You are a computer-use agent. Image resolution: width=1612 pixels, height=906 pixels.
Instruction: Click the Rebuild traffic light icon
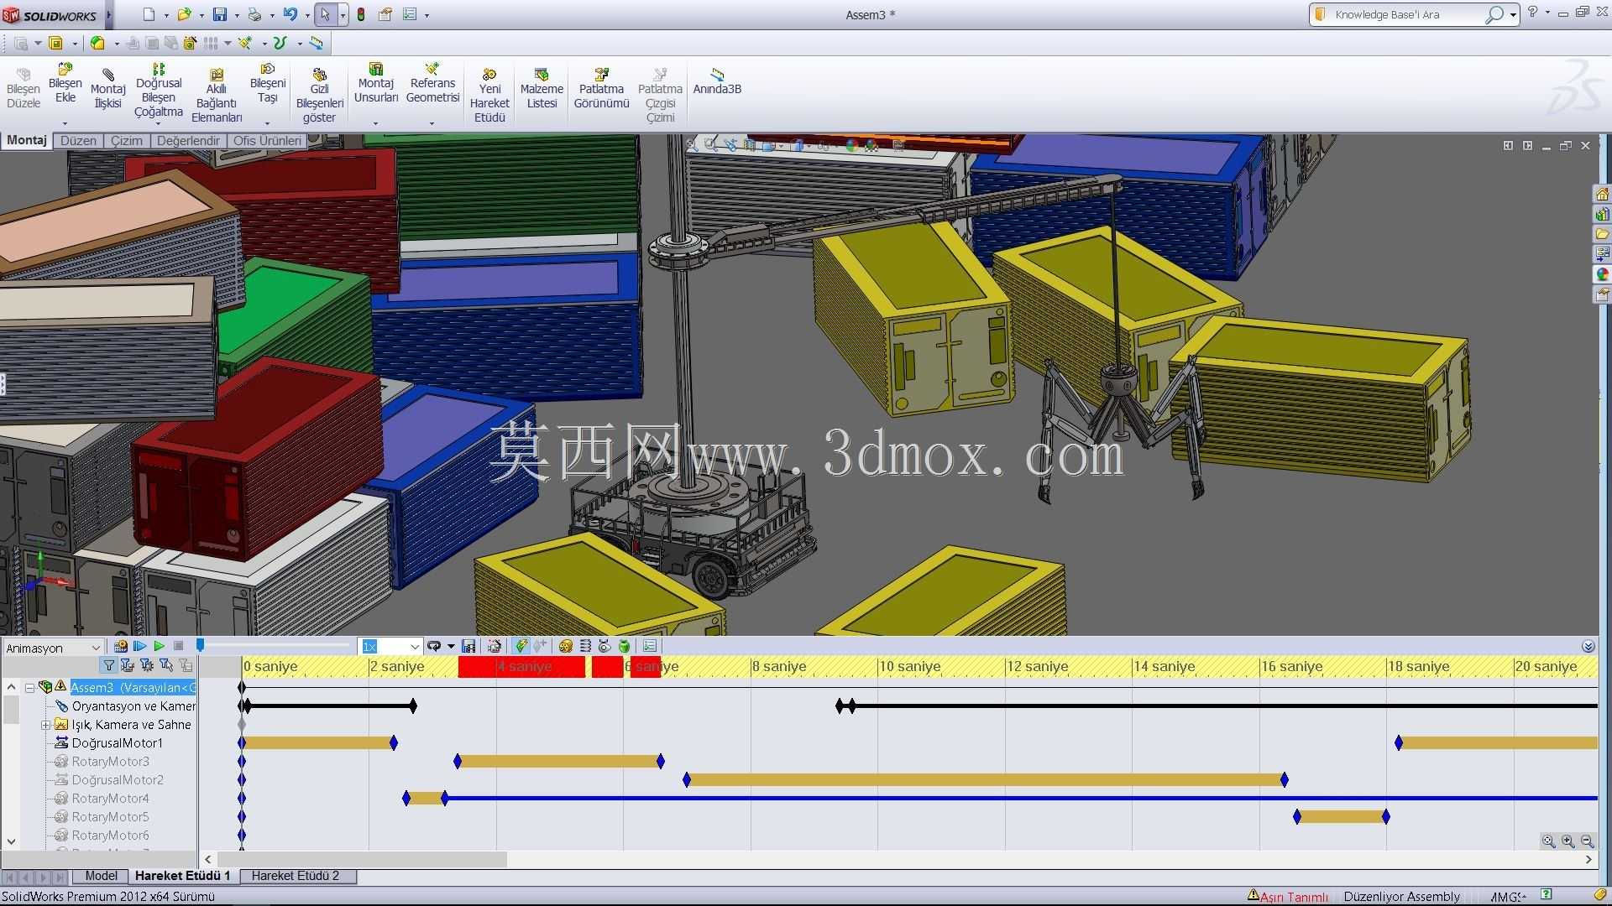click(x=361, y=14)
